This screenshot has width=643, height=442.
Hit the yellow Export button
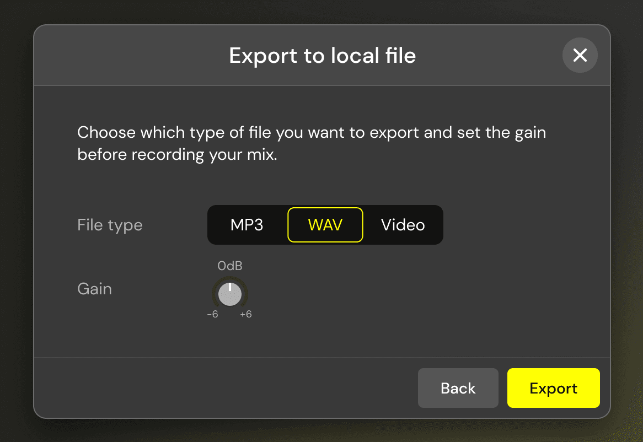coord(553,388)
